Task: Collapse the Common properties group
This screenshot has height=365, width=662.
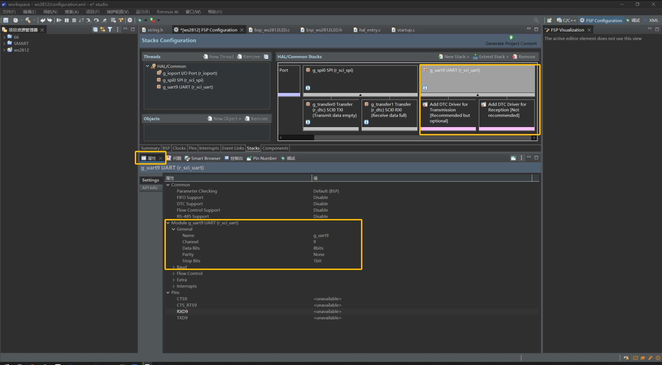Action: pyautogui.click(x=168, y=185)
